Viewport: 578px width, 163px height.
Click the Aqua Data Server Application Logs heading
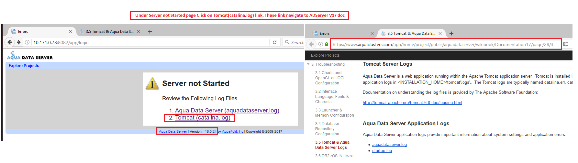coord(406,124)
